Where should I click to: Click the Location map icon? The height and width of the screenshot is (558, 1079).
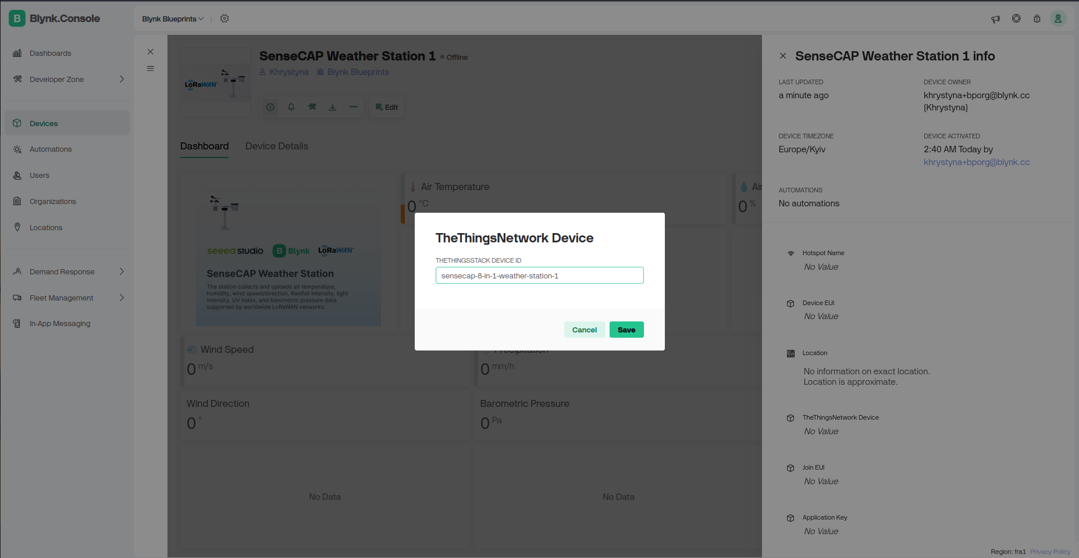click(790, 353)
